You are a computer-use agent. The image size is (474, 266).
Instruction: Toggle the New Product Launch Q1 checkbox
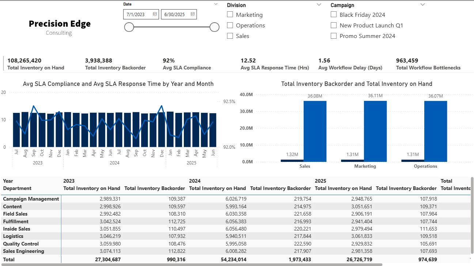[x=334, y=25]
